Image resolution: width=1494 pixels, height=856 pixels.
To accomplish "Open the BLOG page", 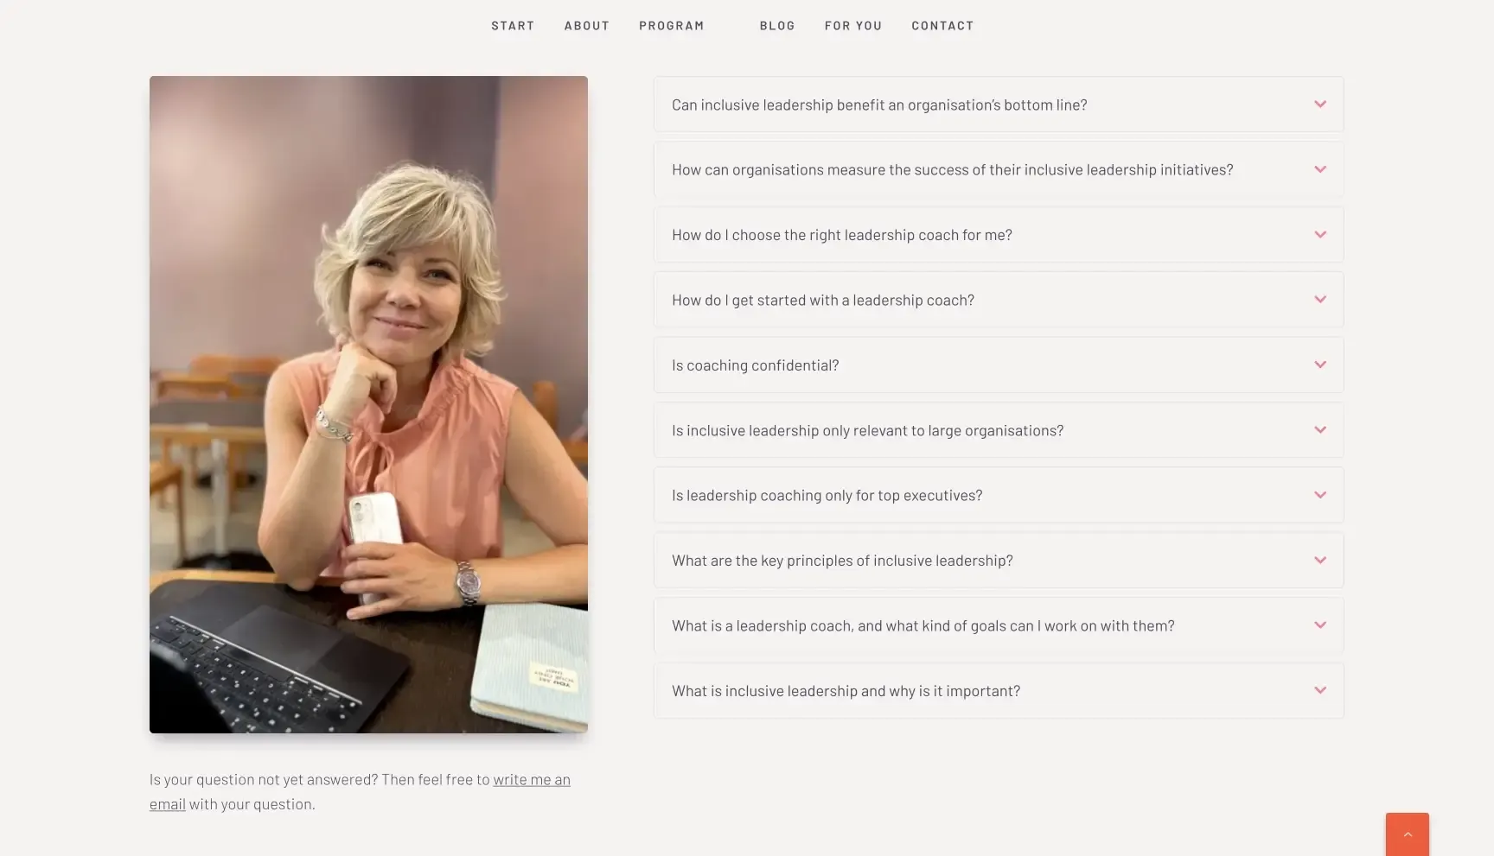I will pyautogui.click(x=777, y=26).
